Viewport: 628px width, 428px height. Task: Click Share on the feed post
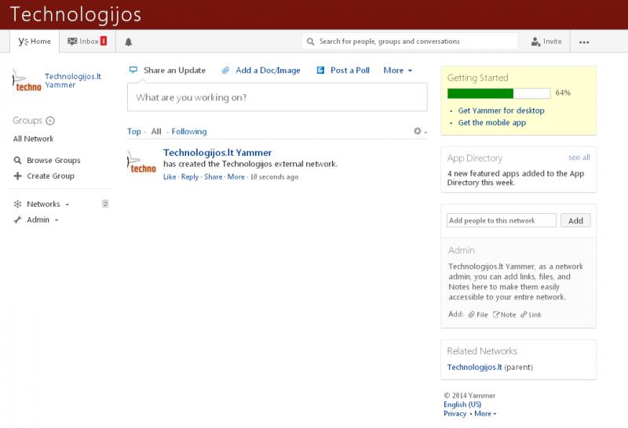coord(213,176)
